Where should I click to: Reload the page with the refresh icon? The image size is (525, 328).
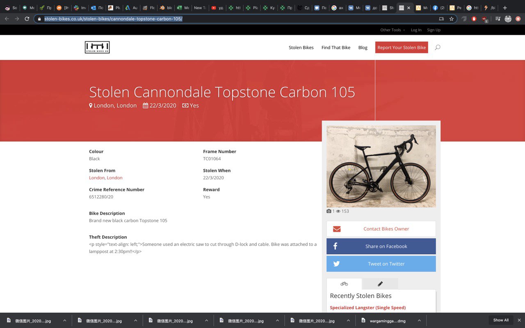[27, 19]
